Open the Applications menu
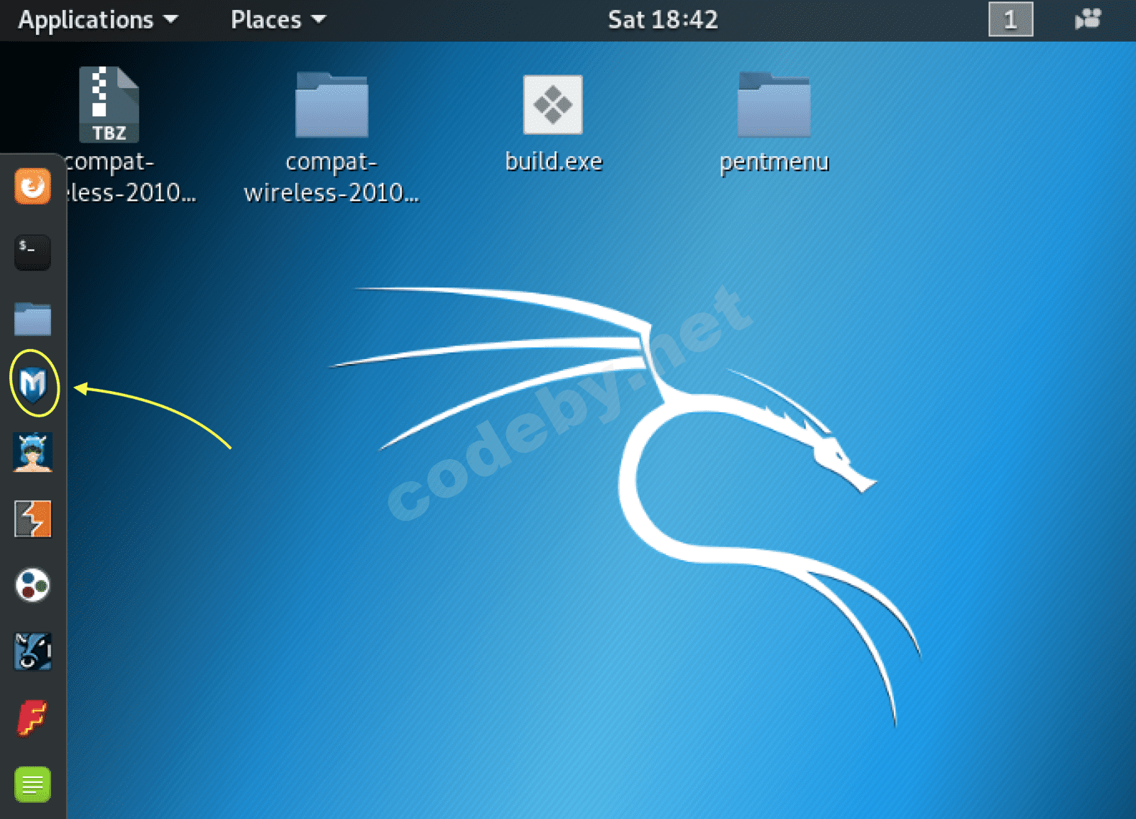 [98, 20]
